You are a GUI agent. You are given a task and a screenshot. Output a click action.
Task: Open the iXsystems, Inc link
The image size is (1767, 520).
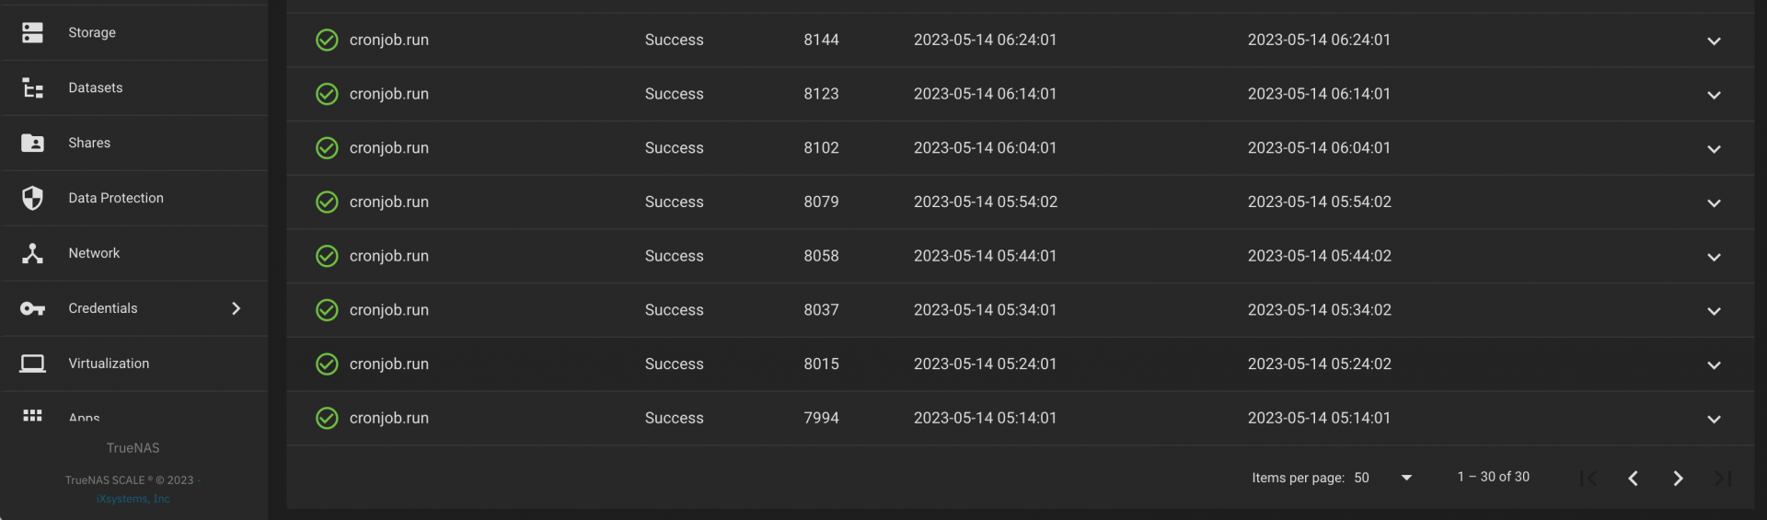[133, 499]
